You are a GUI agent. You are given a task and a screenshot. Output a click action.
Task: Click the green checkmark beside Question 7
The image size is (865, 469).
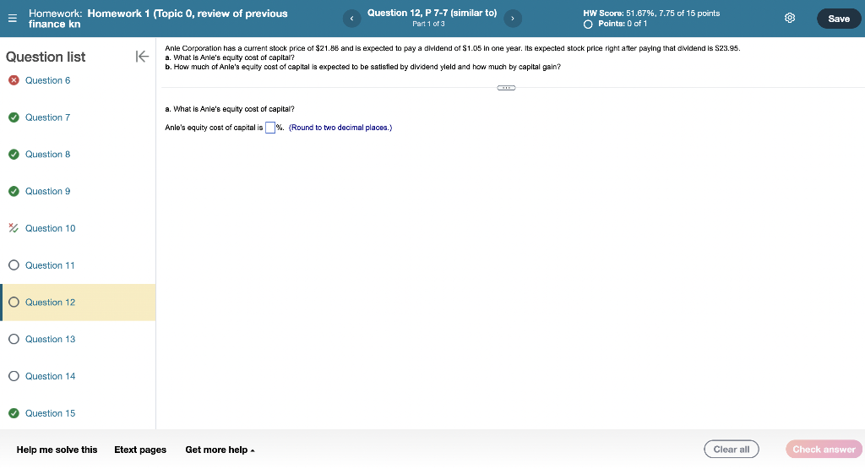[x=14, y=117]
